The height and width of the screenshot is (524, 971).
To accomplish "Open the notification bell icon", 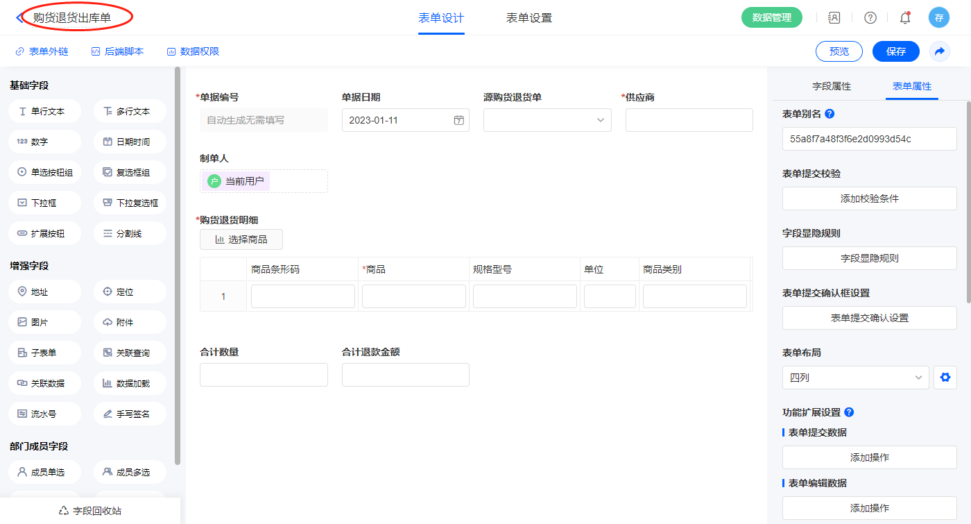I will point(904,18).
